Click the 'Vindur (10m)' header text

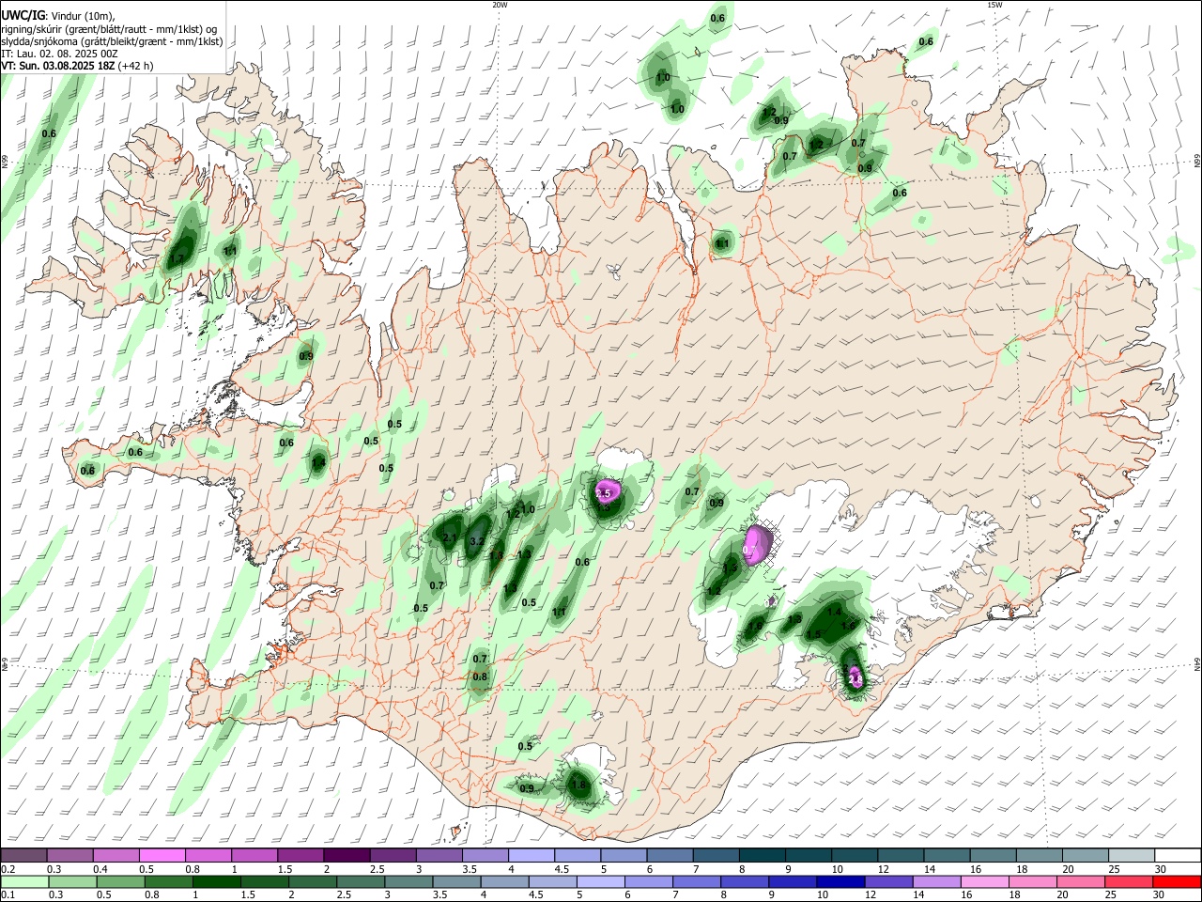(83, 16)
